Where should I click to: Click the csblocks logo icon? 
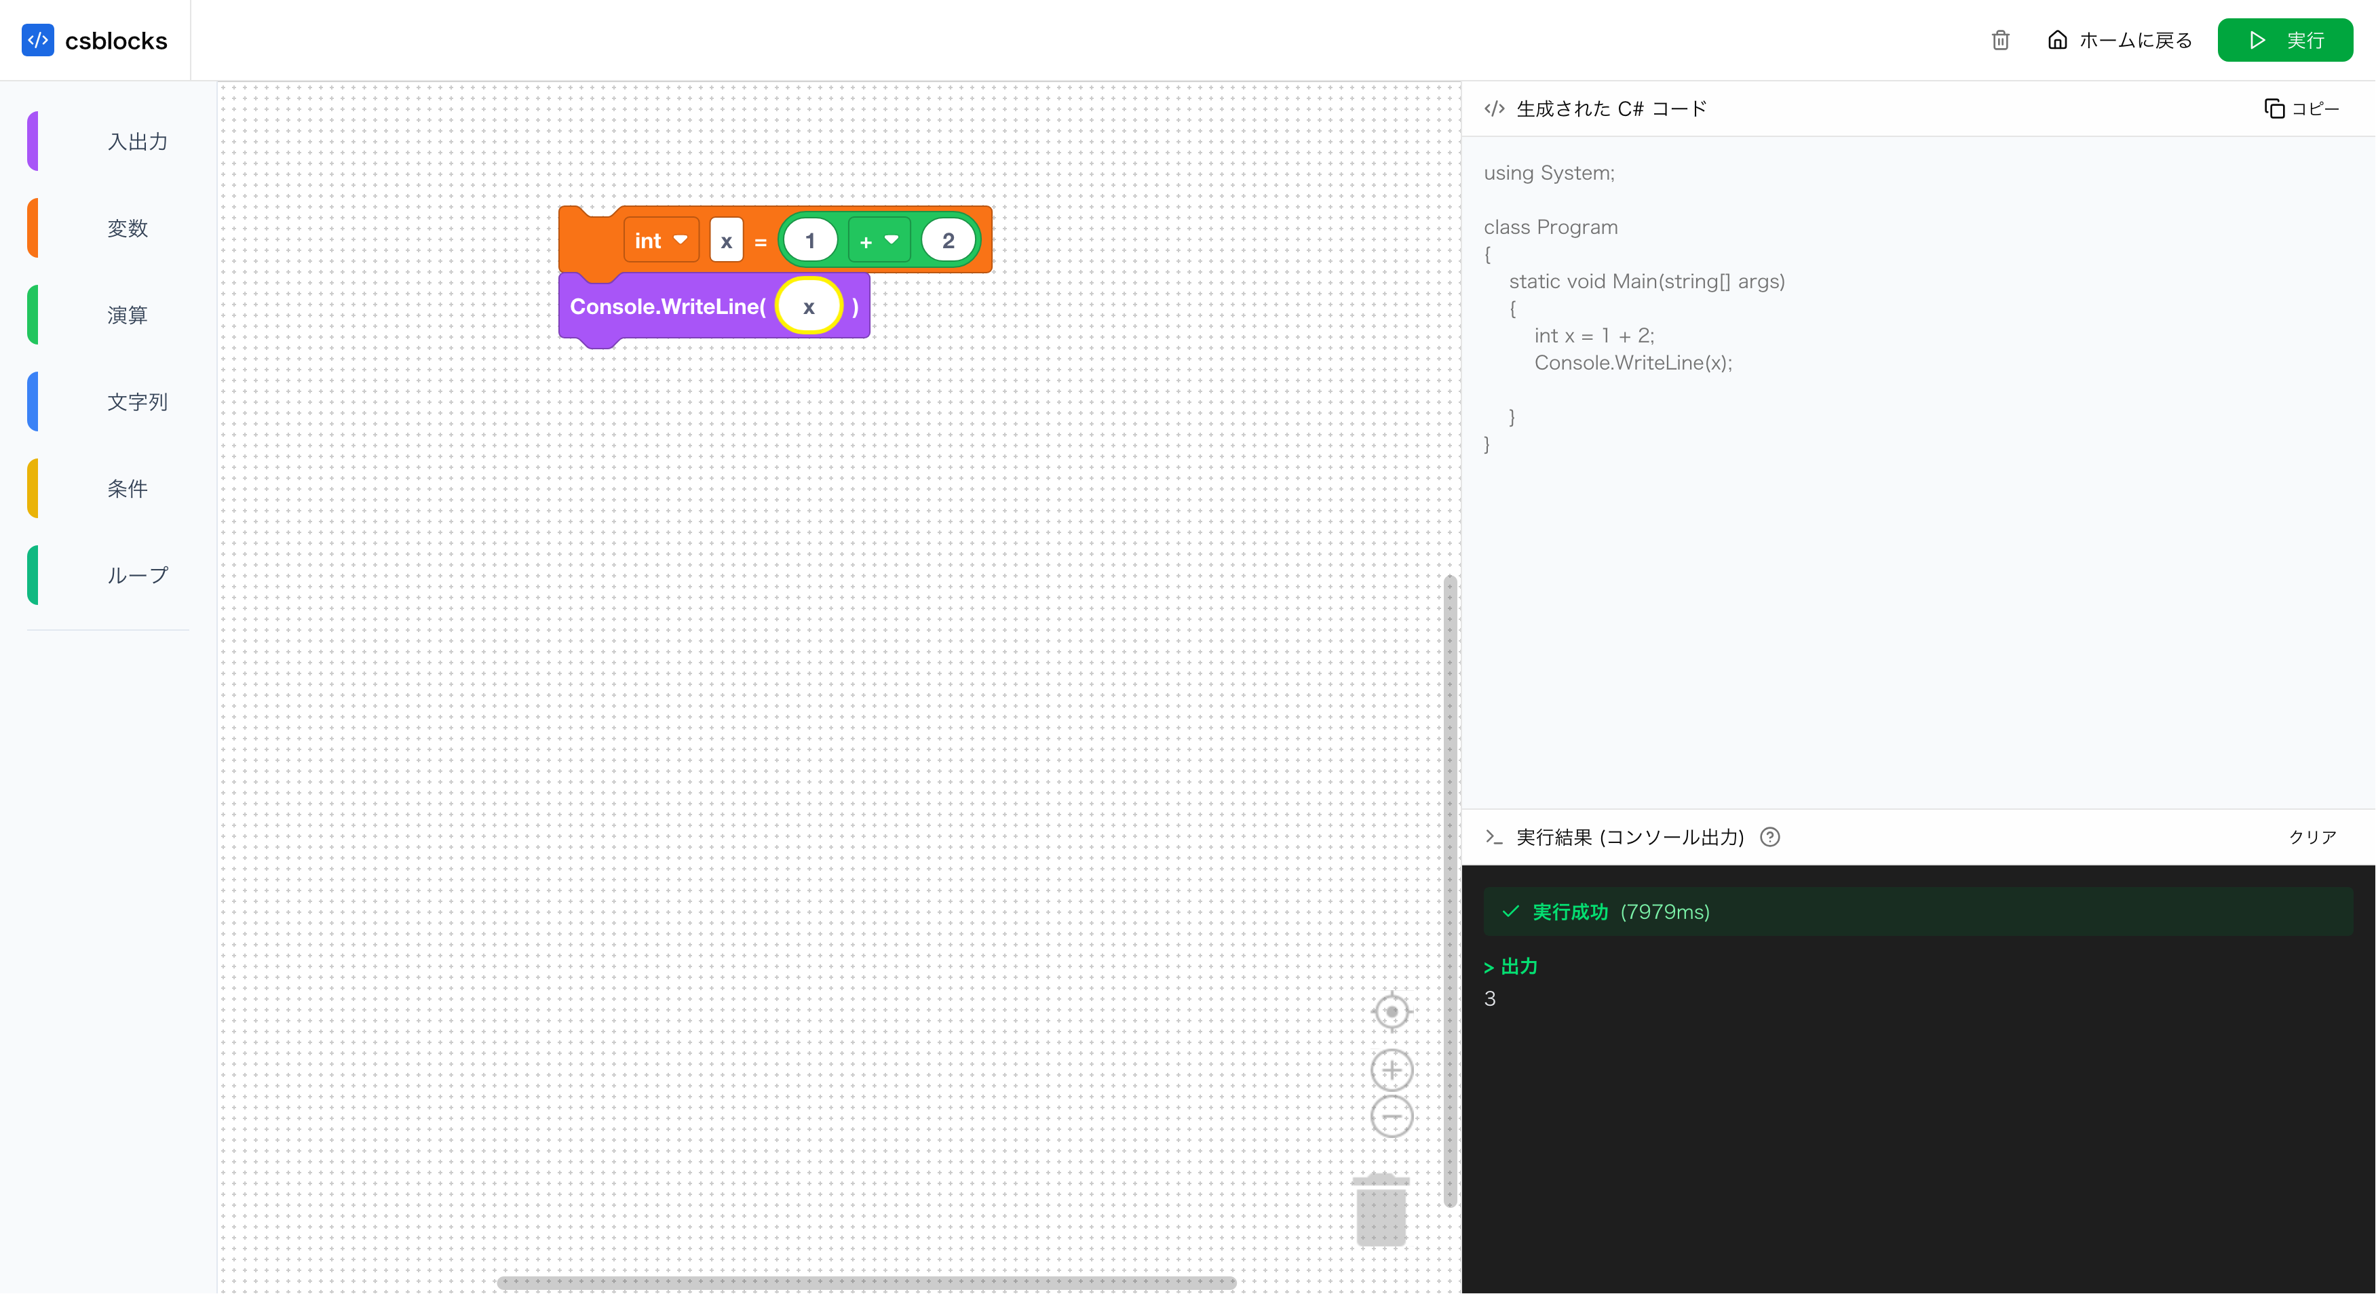(x=38, y=39)
